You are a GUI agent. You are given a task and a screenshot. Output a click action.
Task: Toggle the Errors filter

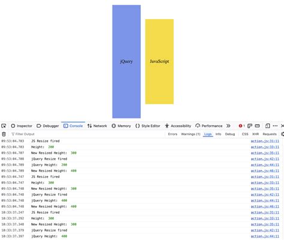click(x=173, y=134)
